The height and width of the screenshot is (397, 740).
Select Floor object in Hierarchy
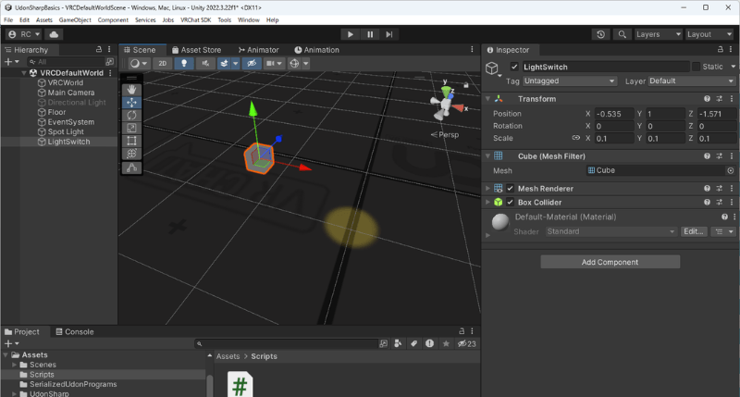(56, 112)
